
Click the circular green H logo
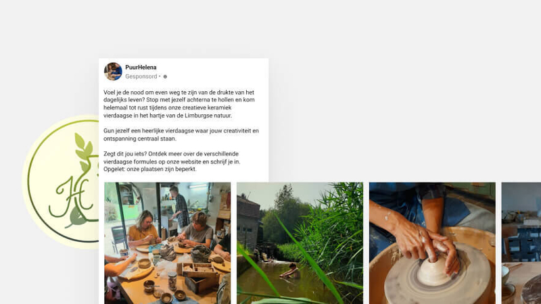(x=61, y=182)
